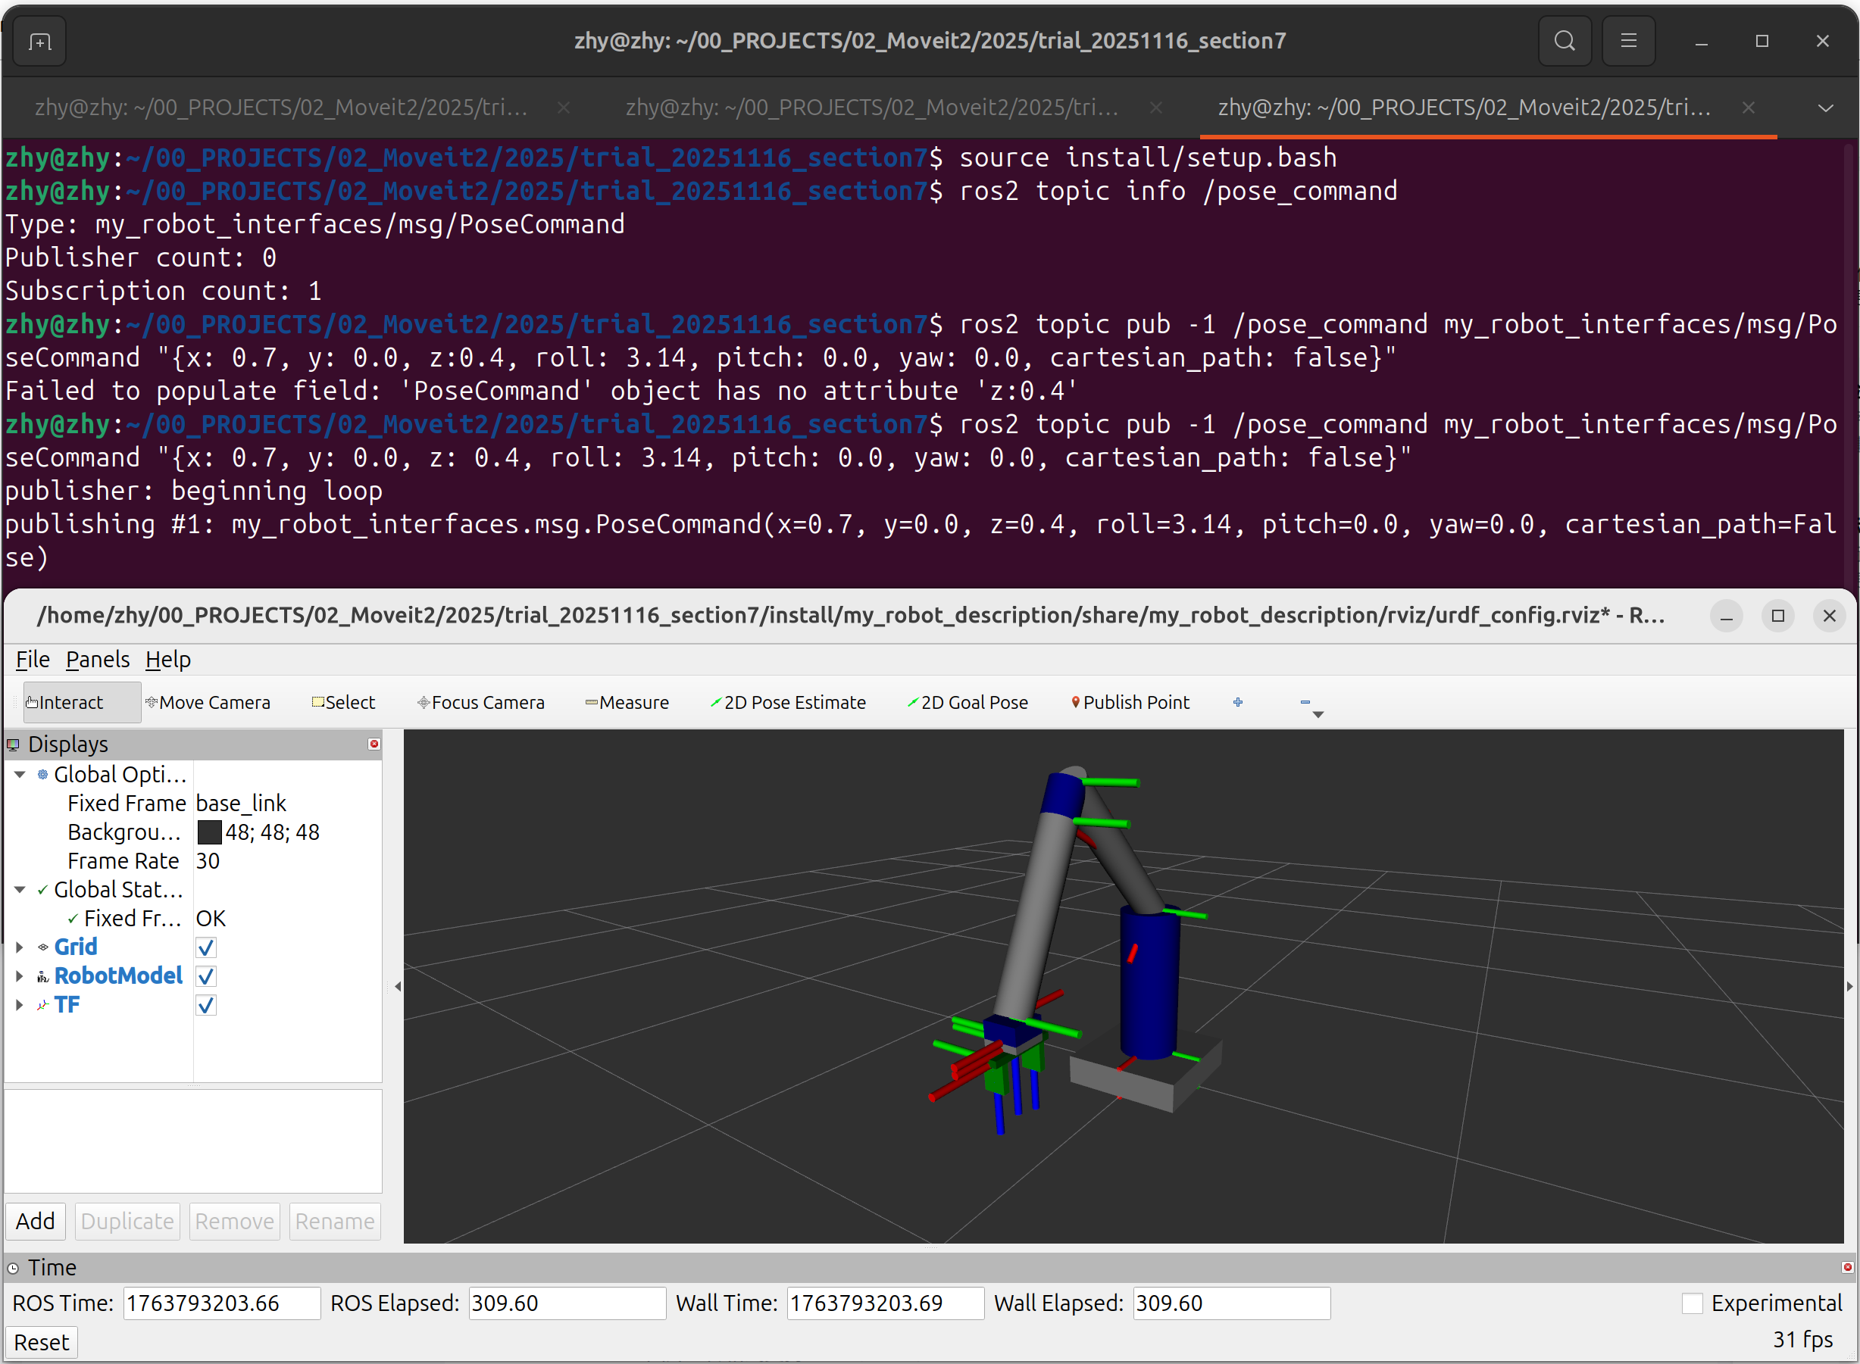Open the Panels menu
This screenshot has width=1860, height=1364.
pyautogui.click(x=98, y=660)
